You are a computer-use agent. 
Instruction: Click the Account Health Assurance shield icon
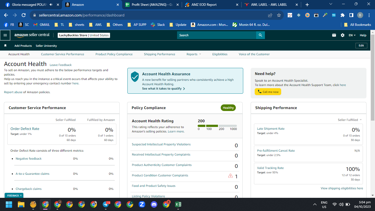135,77
